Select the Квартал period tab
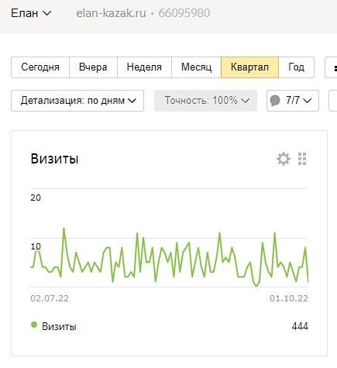Screen dimensions: 337x368 (x=249, y=67)
